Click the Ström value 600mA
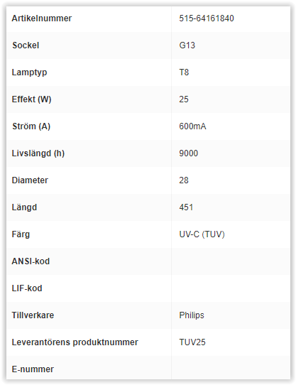The image size is (296, 385). pyautogui.click(x=192, y=126)
